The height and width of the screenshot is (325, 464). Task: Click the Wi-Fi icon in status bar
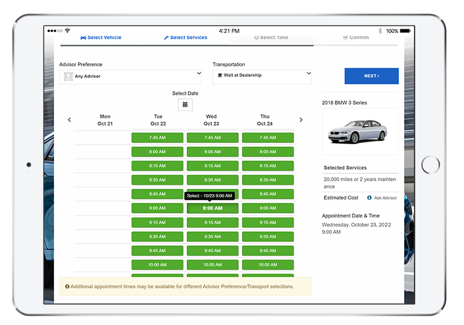(x=67, y=31)
